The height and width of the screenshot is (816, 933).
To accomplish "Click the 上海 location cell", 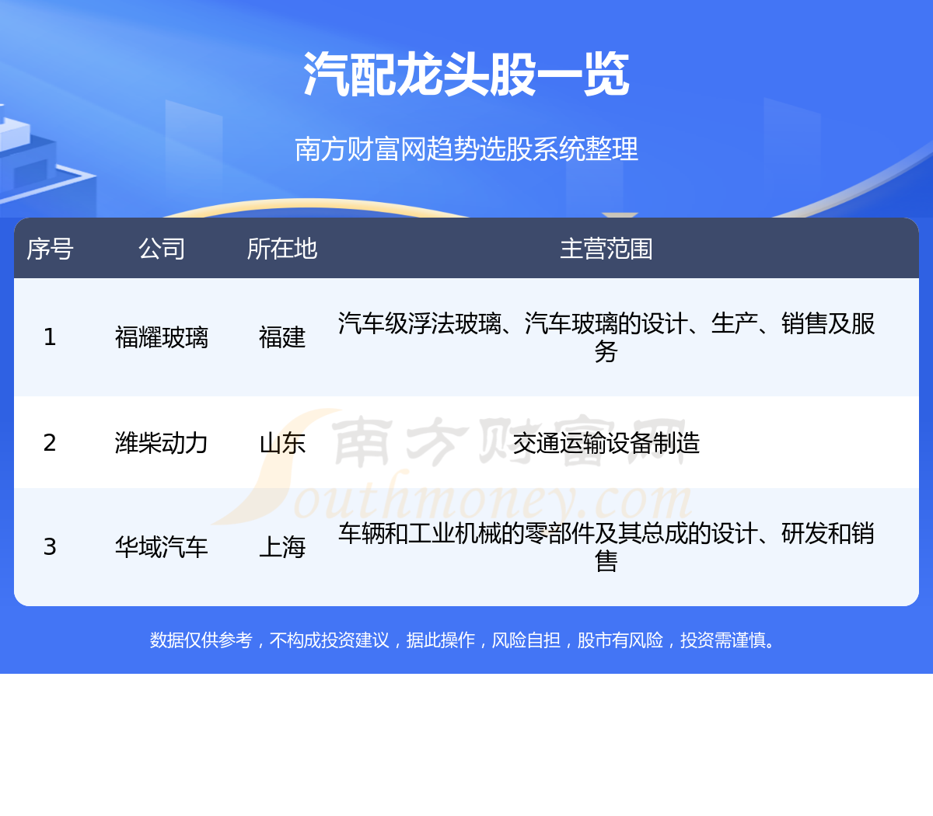I will 282,547.
